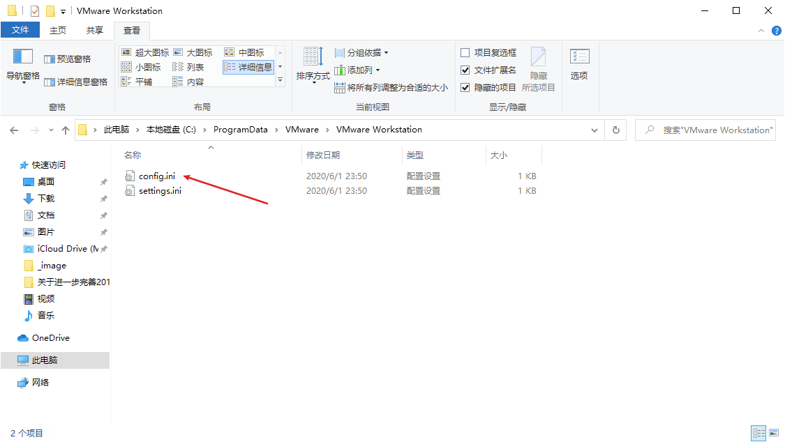This screenshot has width=785, height=442.
Task: Toggle the Details pane (详细信息窗格)
Action: coord(75,82)
